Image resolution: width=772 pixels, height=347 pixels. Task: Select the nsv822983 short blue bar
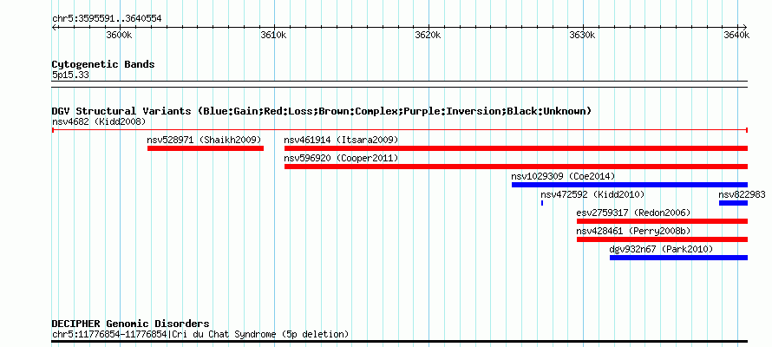pyautogui.click(x=733, y=203)
